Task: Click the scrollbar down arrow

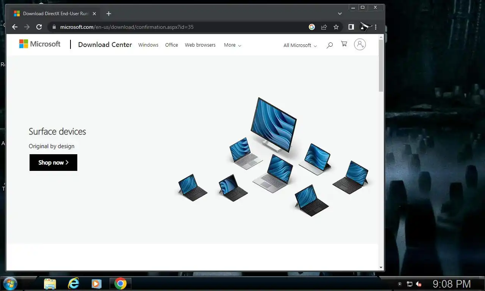Action: [381, 268]
